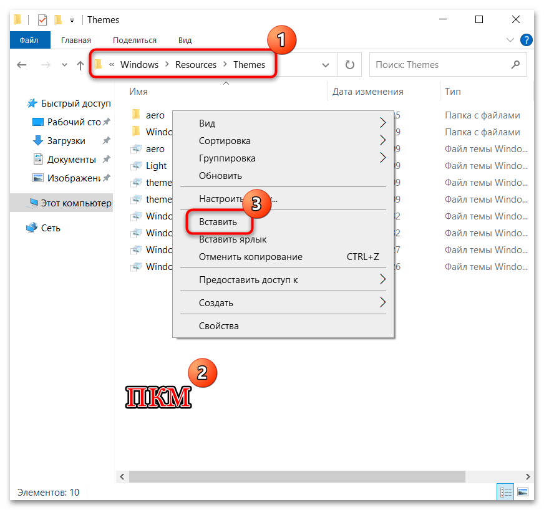The width and height of the screenshot is (544, 510).
Task: Click Windows in the address path
Action: pos(139,65)
